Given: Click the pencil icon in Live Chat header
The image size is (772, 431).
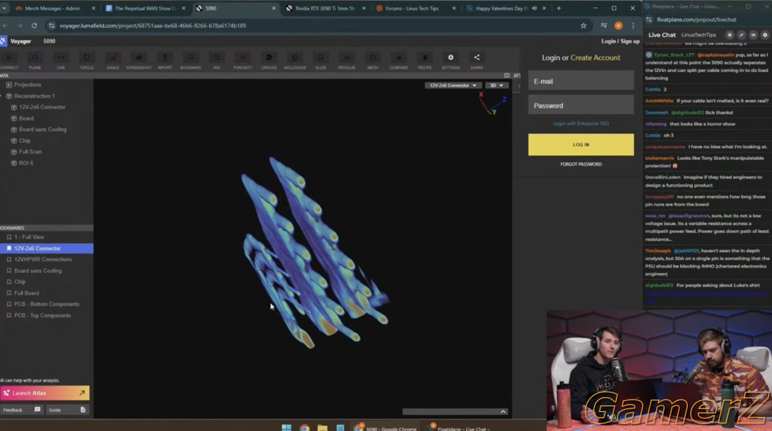Looking at the screenshot, I should pyautogui.click(x=741, y=35).
